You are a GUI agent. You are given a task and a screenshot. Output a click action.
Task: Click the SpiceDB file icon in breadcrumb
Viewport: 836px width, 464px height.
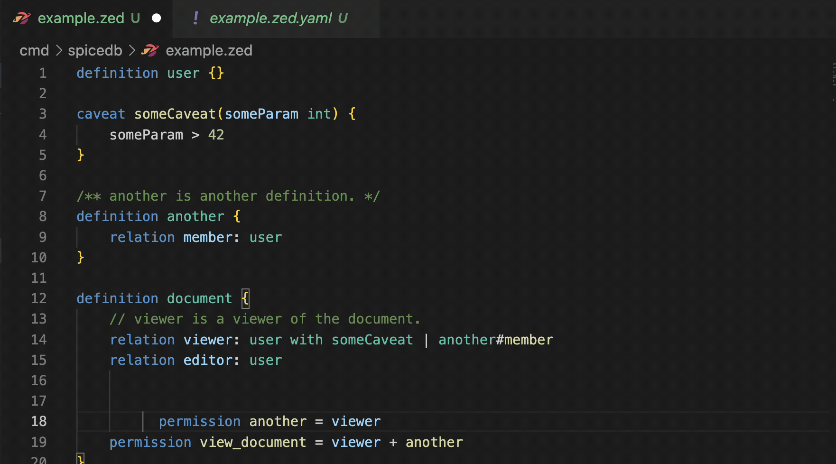pyautogui.click(x=150, y=50)
